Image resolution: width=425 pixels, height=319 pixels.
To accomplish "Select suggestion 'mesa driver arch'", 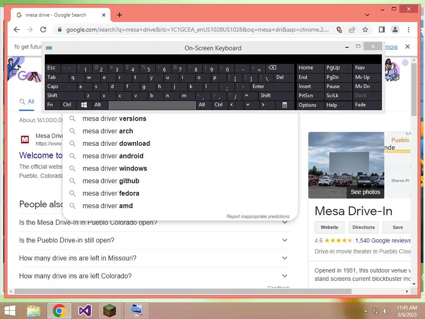I will (x=180, y=131).
